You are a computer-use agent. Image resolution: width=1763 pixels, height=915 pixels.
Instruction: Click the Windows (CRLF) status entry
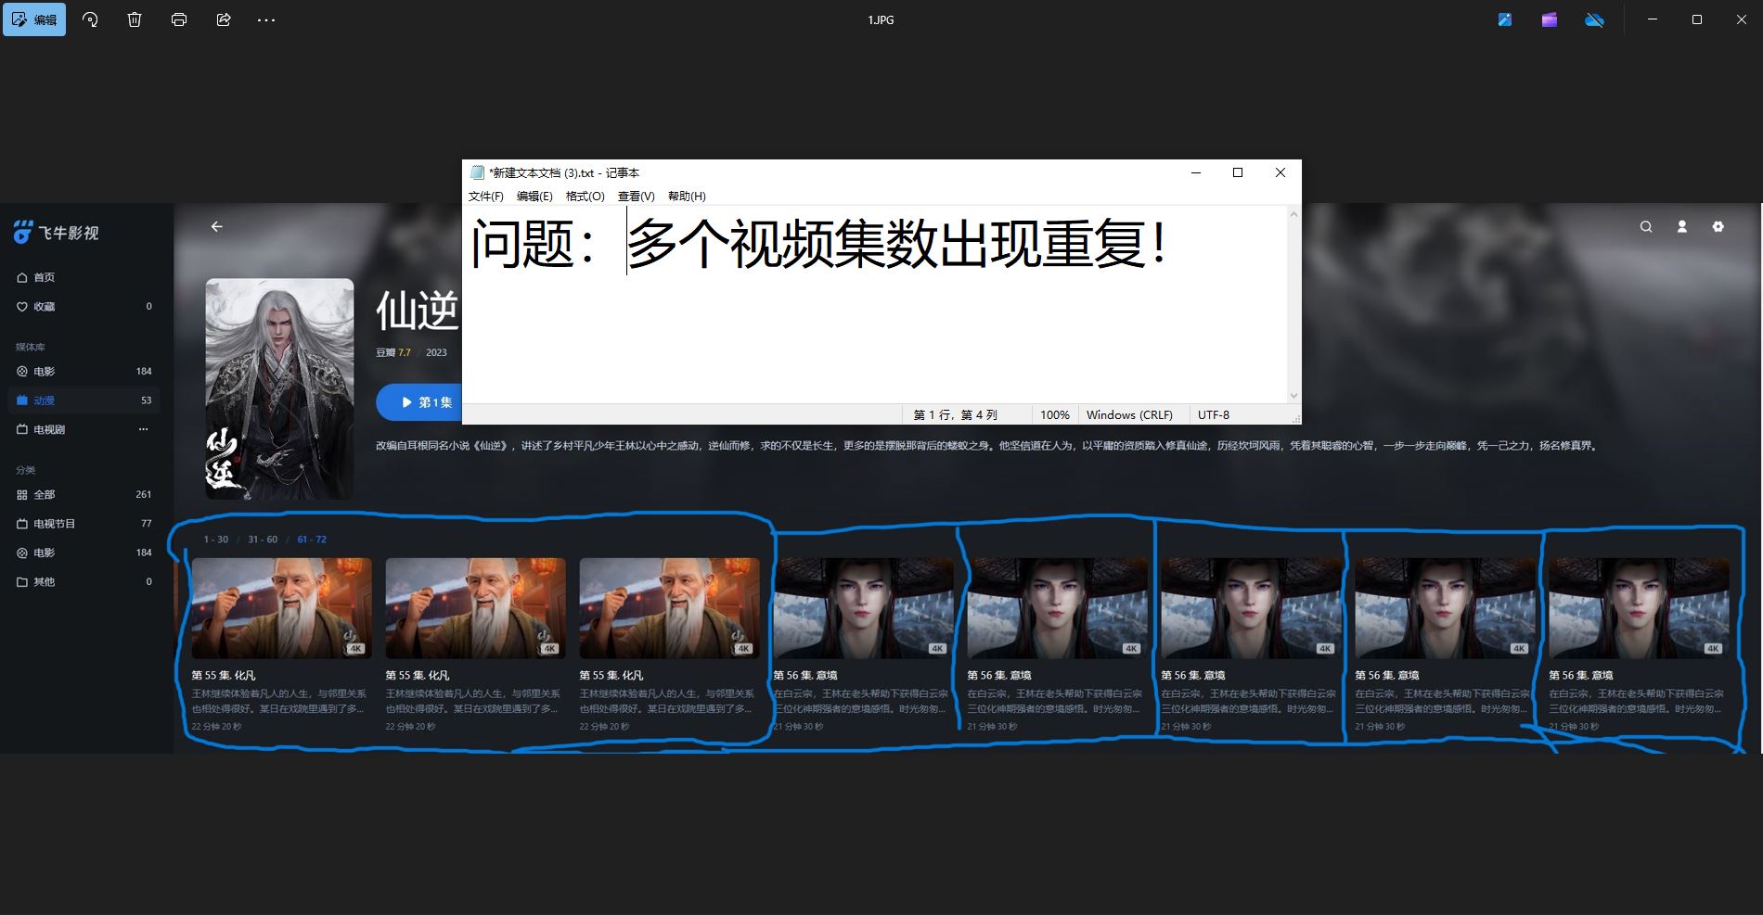click(1129, 414)
